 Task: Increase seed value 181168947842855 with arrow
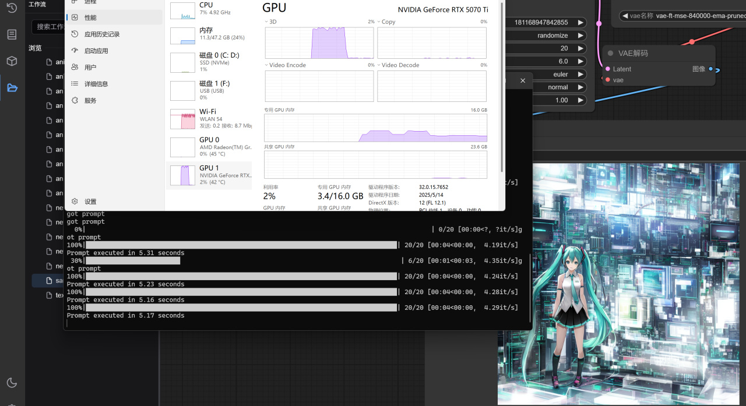click(580, 22)
